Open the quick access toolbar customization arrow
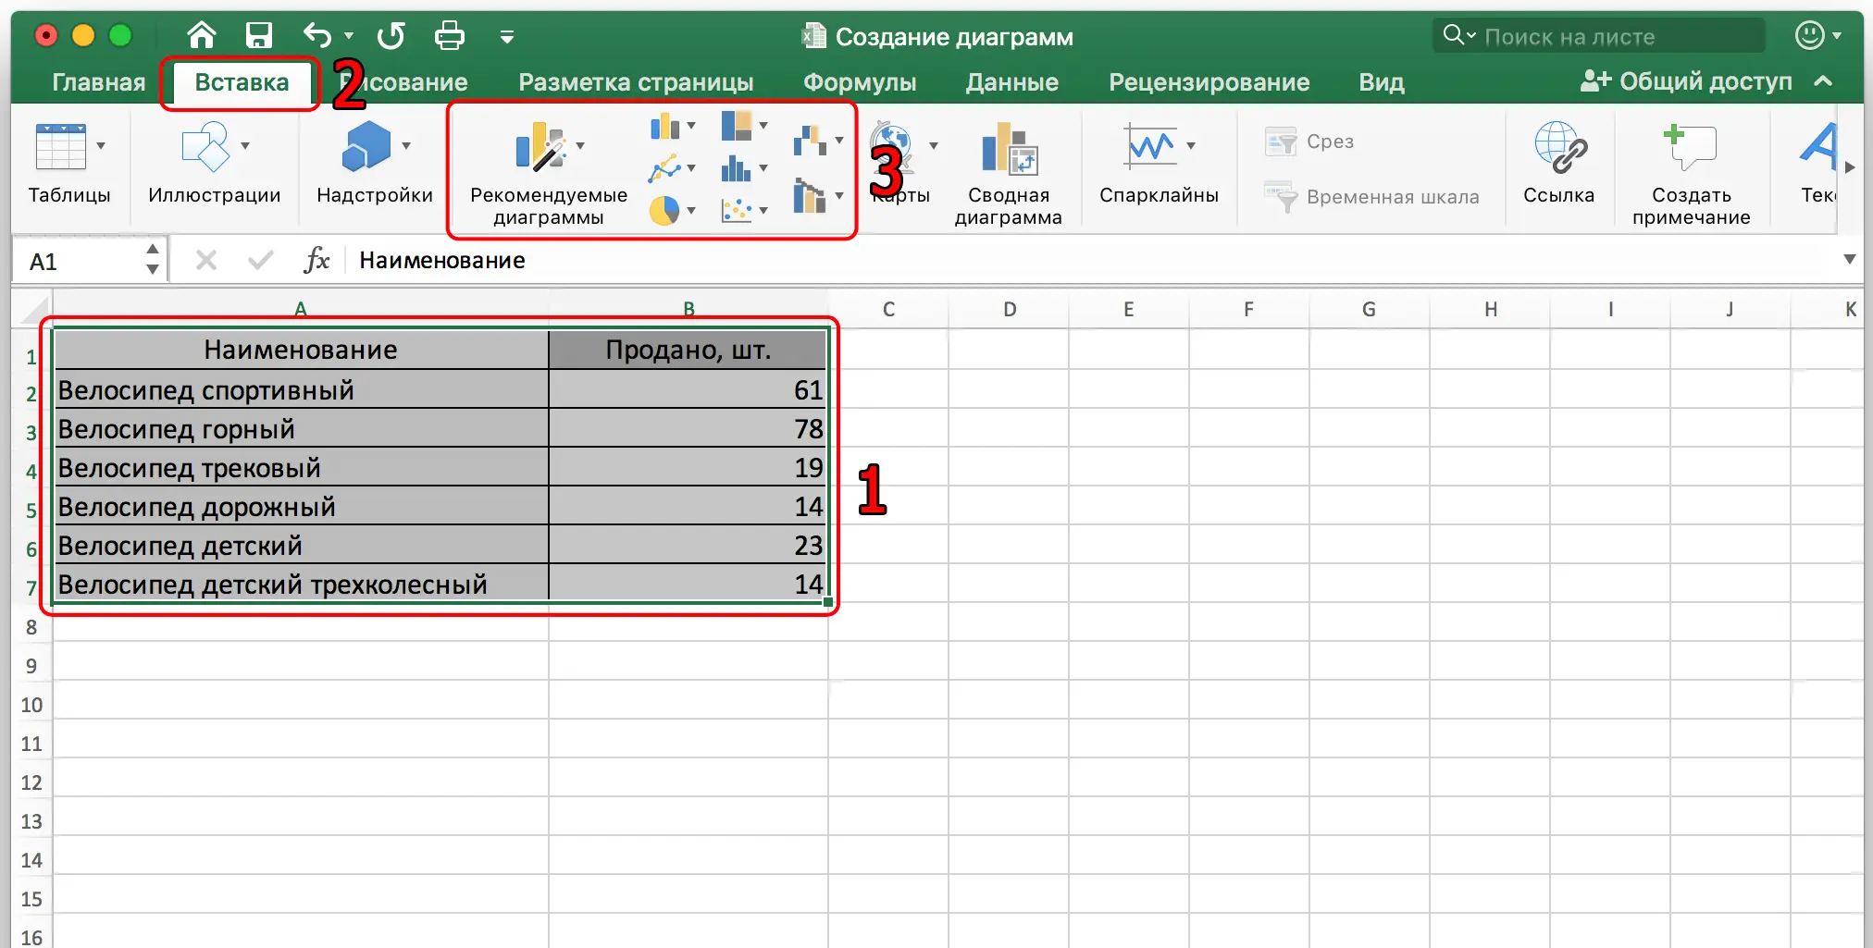The image size is (1873, 948). pyautogui.click(x=506, y=37)
